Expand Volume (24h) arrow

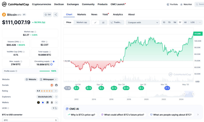coord(23,42)
